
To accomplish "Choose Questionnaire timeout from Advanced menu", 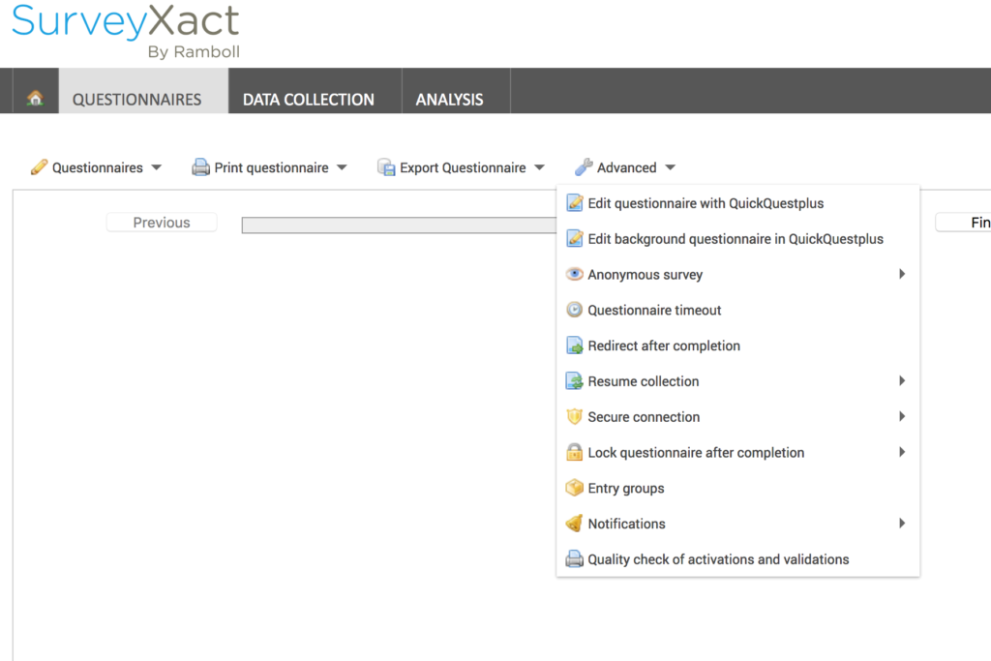I will coord(737,311).
